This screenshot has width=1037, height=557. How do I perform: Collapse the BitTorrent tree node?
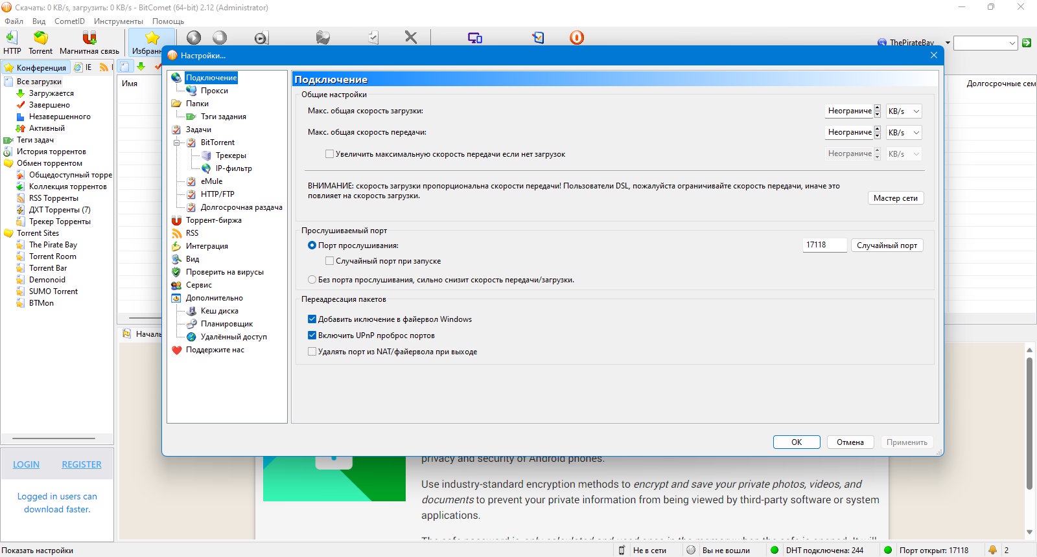coord(176,142)
